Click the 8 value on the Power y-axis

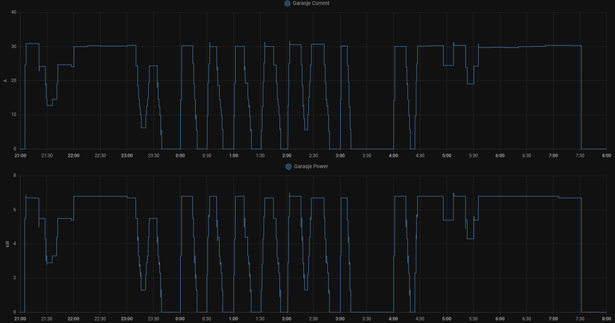point(15,175)
